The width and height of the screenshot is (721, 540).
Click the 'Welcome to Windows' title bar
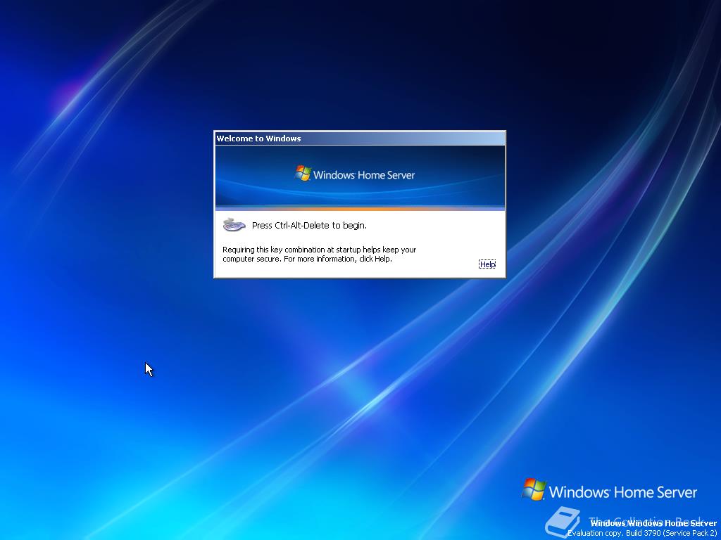coord(360,139)
